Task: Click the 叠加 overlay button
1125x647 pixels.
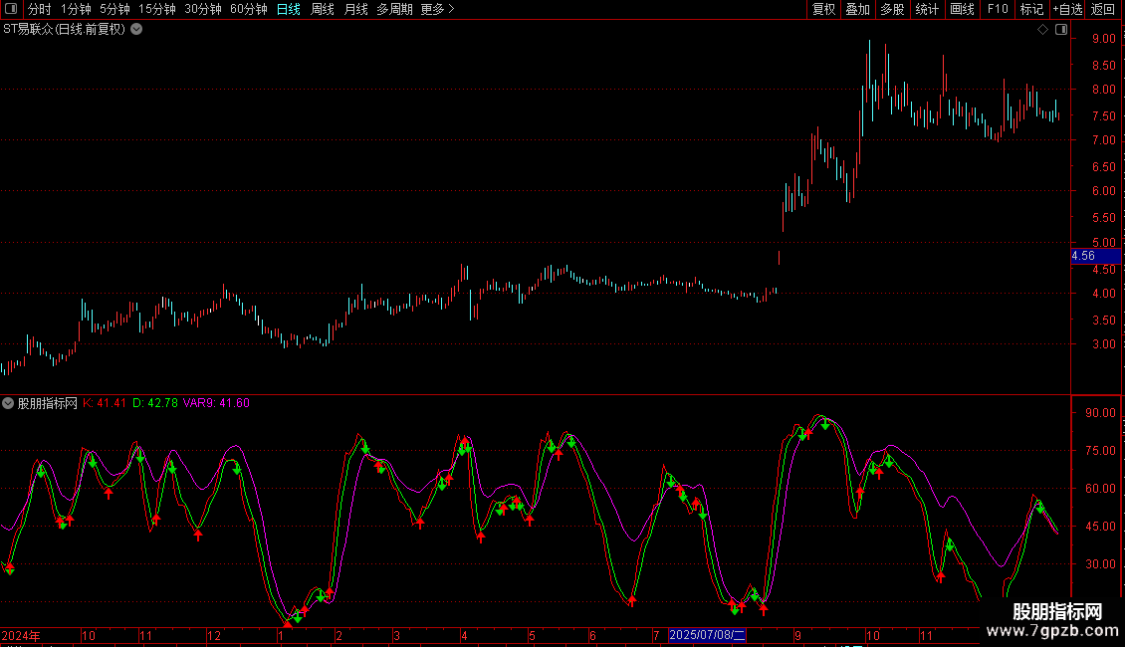Action: click(x=857, y=9)
